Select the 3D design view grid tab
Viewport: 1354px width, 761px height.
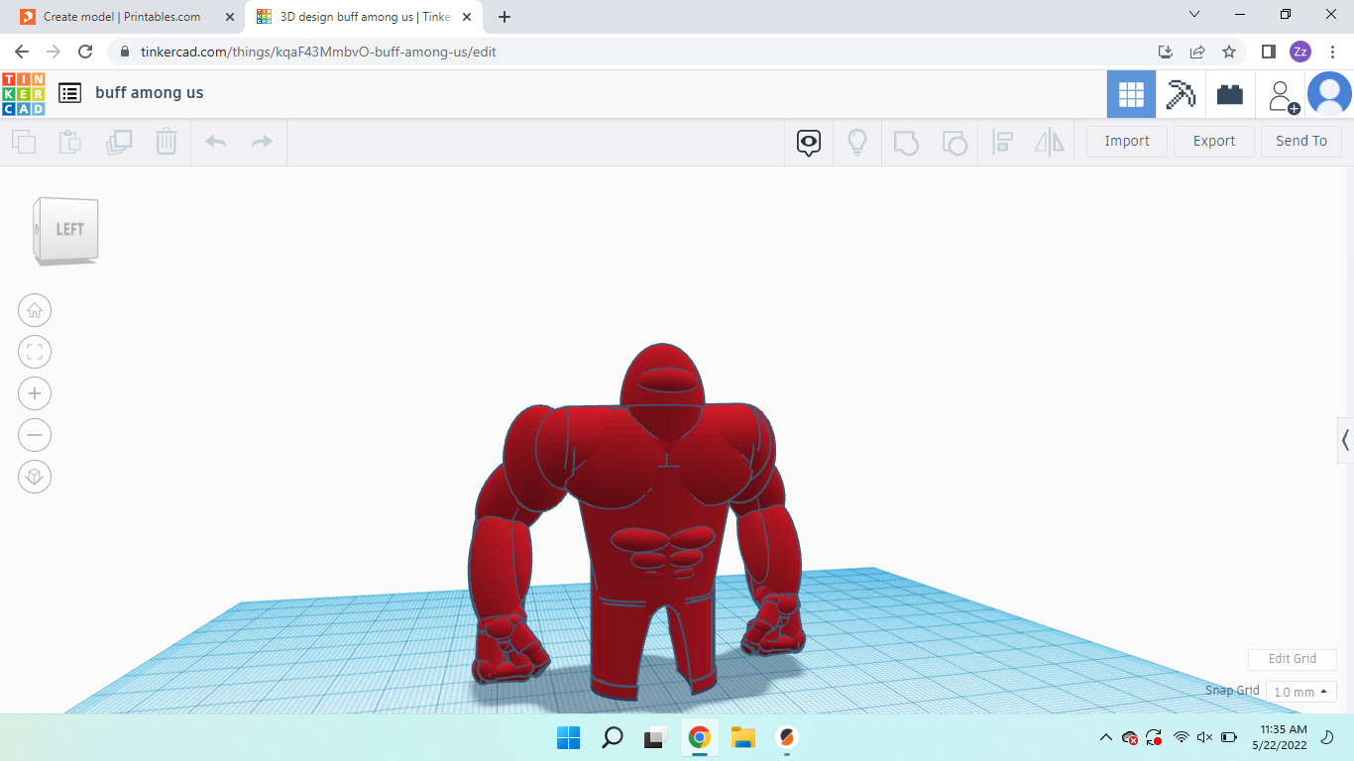pyautogui.click(x=1131, y=94)
